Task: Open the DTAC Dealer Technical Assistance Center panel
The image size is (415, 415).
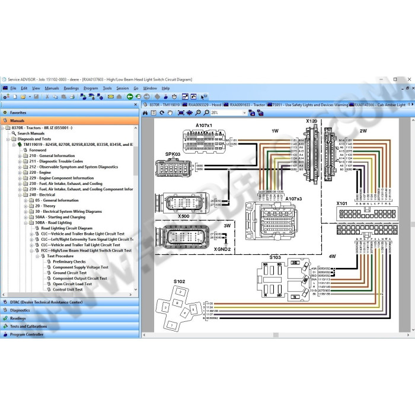Action: (x=69, y=302)
